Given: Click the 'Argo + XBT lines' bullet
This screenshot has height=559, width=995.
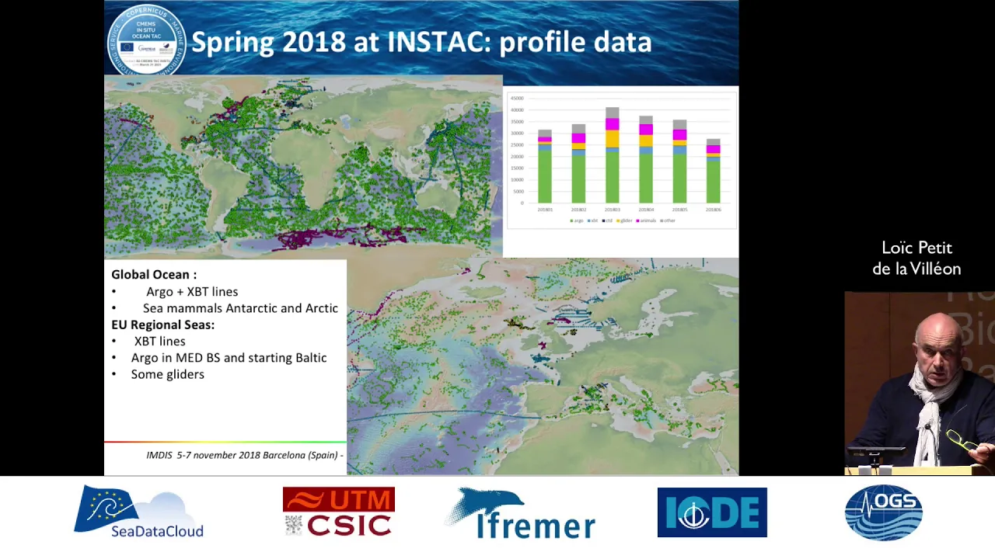Looking at the screenshot, I should 192,291.
